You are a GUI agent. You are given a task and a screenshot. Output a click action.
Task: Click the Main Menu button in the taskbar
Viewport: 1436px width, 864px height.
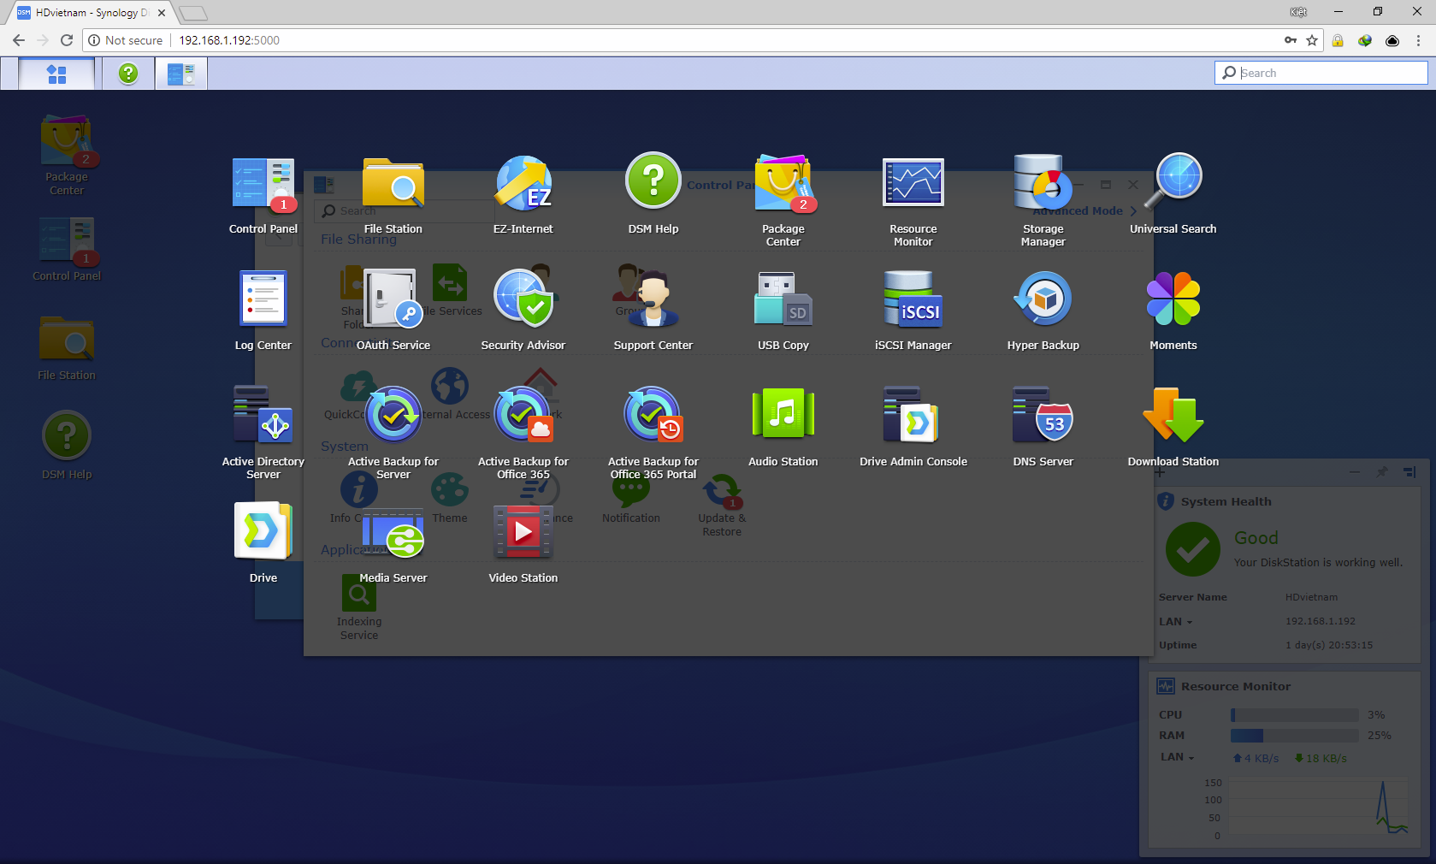[56, 74]
